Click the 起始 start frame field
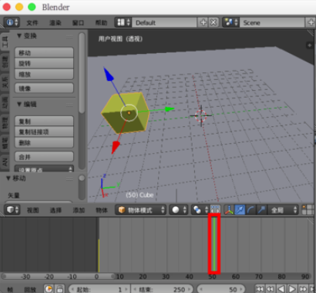Image resolution: width=316 pixels, height=293 pixels. coord(99,289)
